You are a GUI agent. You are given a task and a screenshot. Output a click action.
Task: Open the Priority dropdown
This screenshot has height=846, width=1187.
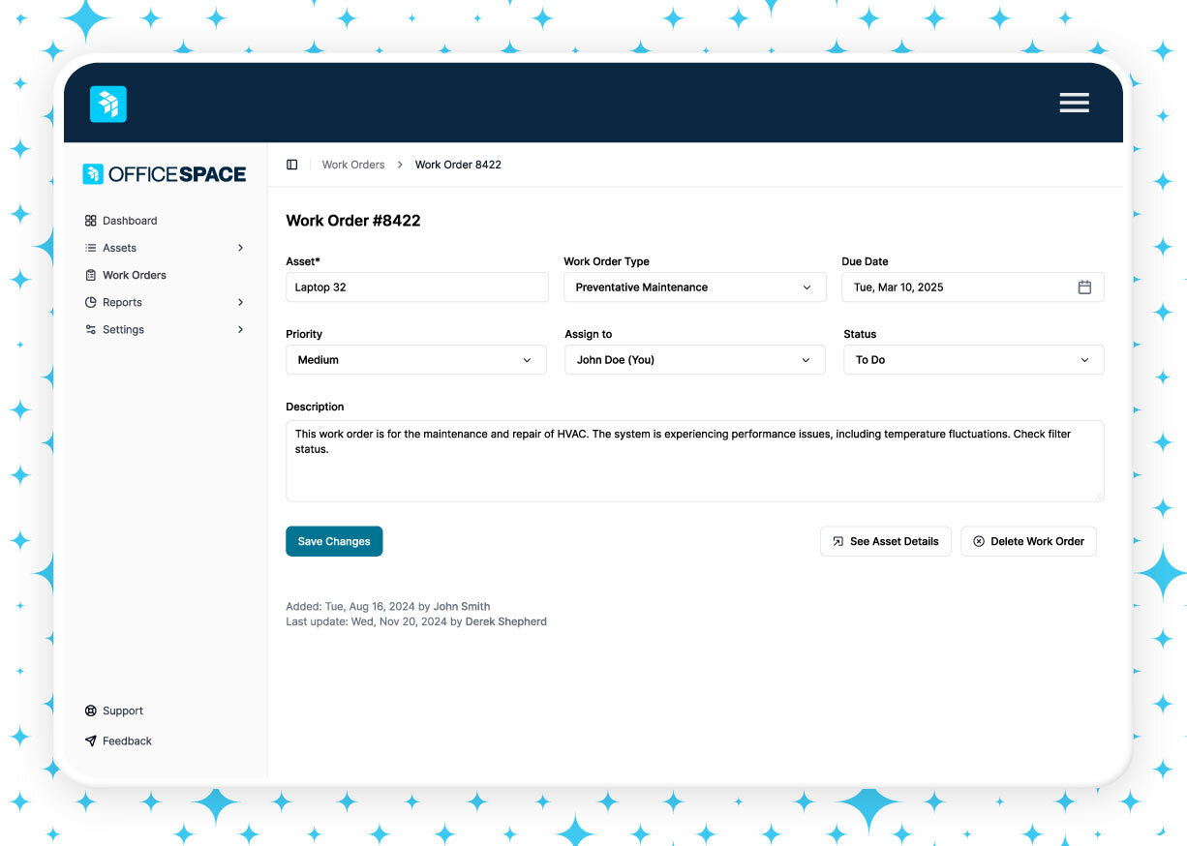point(416,360)
